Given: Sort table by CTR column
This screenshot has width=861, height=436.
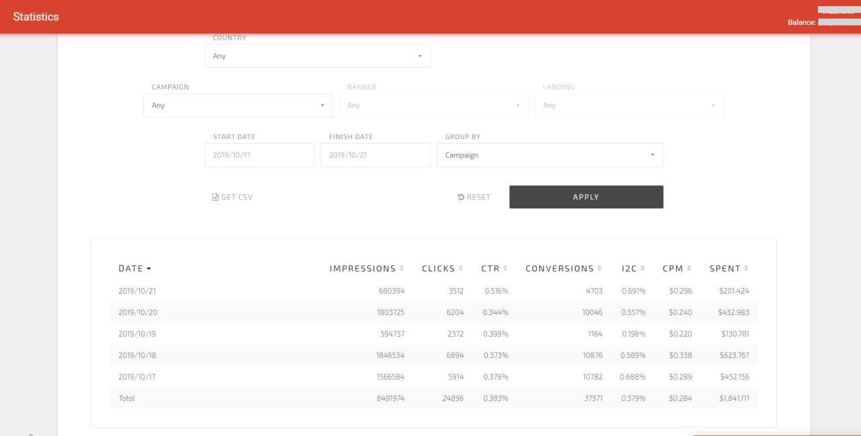Looking at the screenshot, I should coord(494,268).
